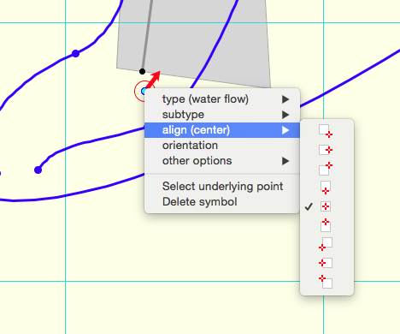Choose the alignment icon just below the checked one
Viewport: 400px width, 334px height.
(x=326, y=225)
